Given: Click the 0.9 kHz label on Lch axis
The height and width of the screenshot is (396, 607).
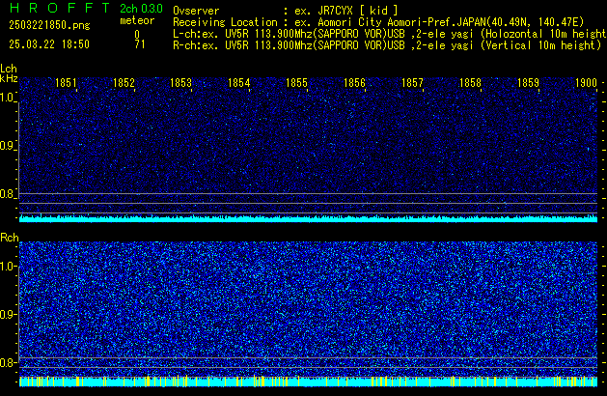Looking at the screenshot, I should tap(7, 146).
